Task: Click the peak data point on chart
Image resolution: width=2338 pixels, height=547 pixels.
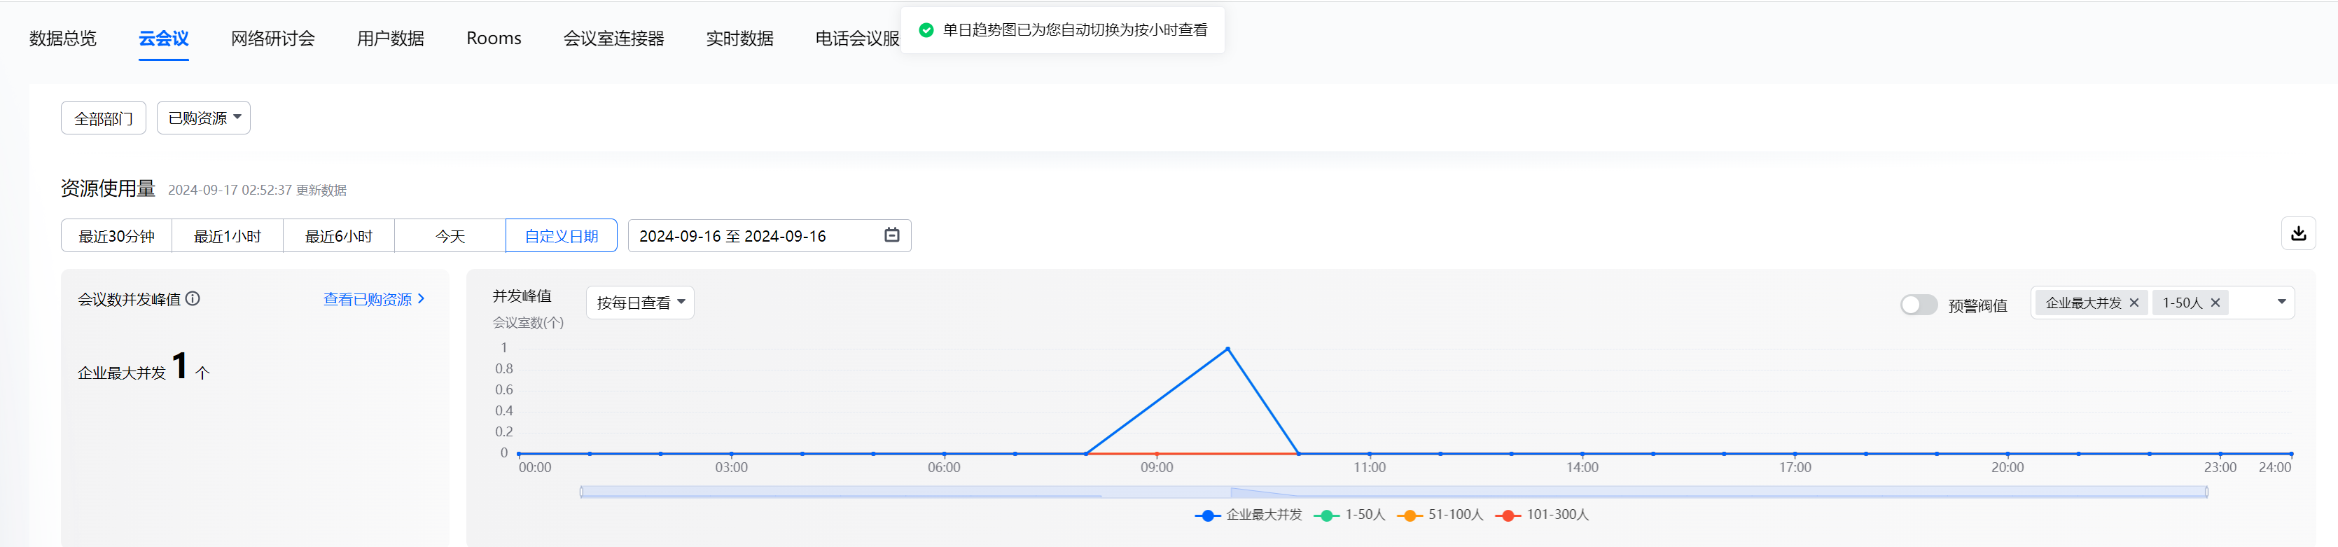Action: tap(1228, 348)
